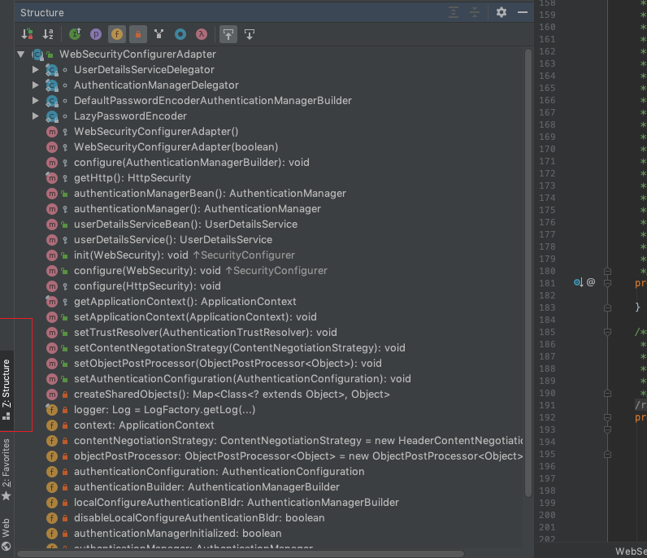Viewport: 647px width, 558px height.
Task: Click method icon beside getHttp(): HttpSecurity
Action: pos(51,178)
